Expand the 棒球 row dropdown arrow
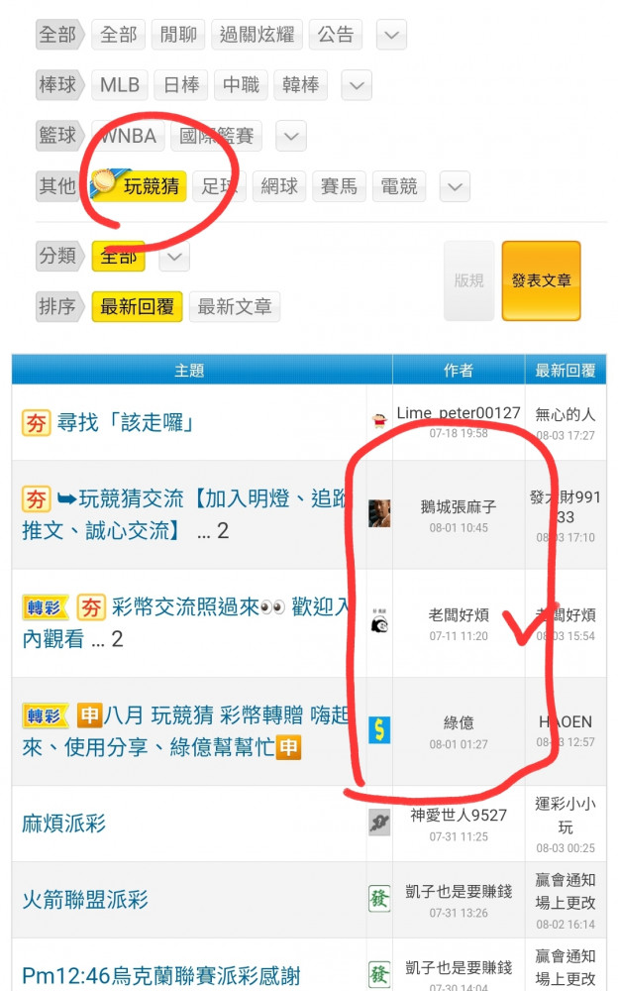Image resolution: width=618 pixels, height=991 pixels. pyautogui.click(x=357, y=85)
